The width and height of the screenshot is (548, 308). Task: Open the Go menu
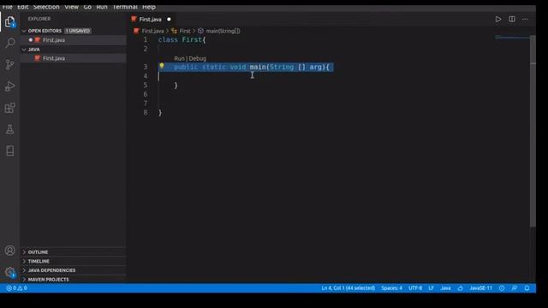tap(87, 7)
